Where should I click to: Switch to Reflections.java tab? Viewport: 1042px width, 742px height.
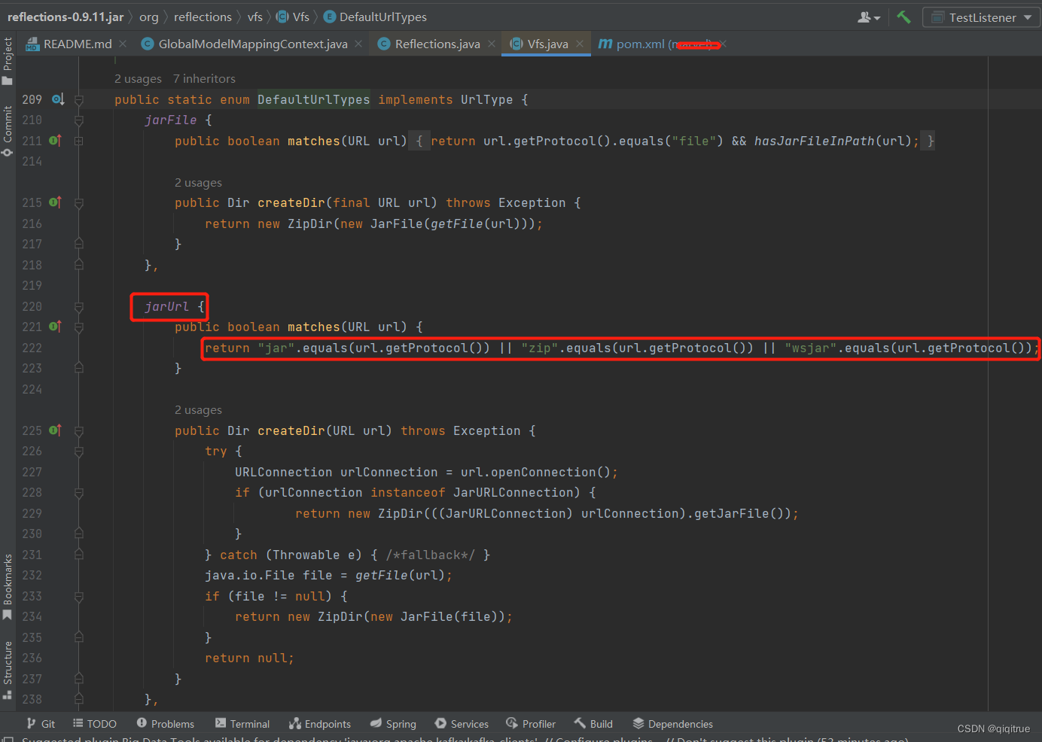[429, 44]
